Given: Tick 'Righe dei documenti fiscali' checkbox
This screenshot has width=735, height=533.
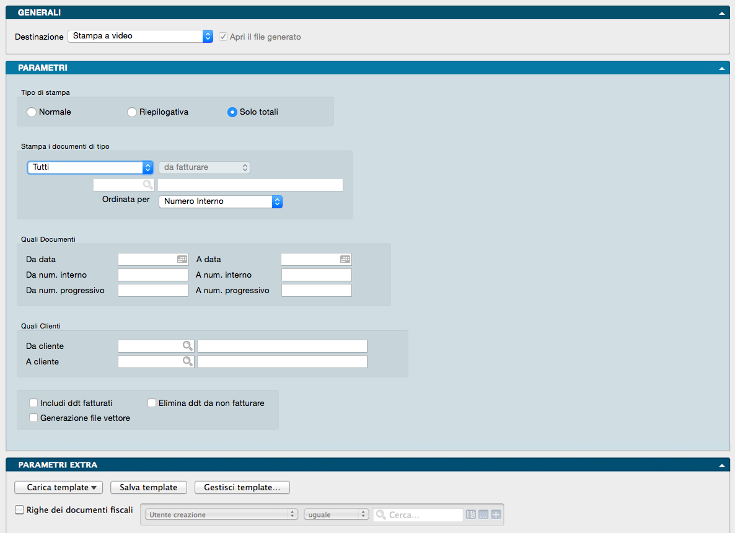Looking at the screenshot, I should tap(19, 510).
